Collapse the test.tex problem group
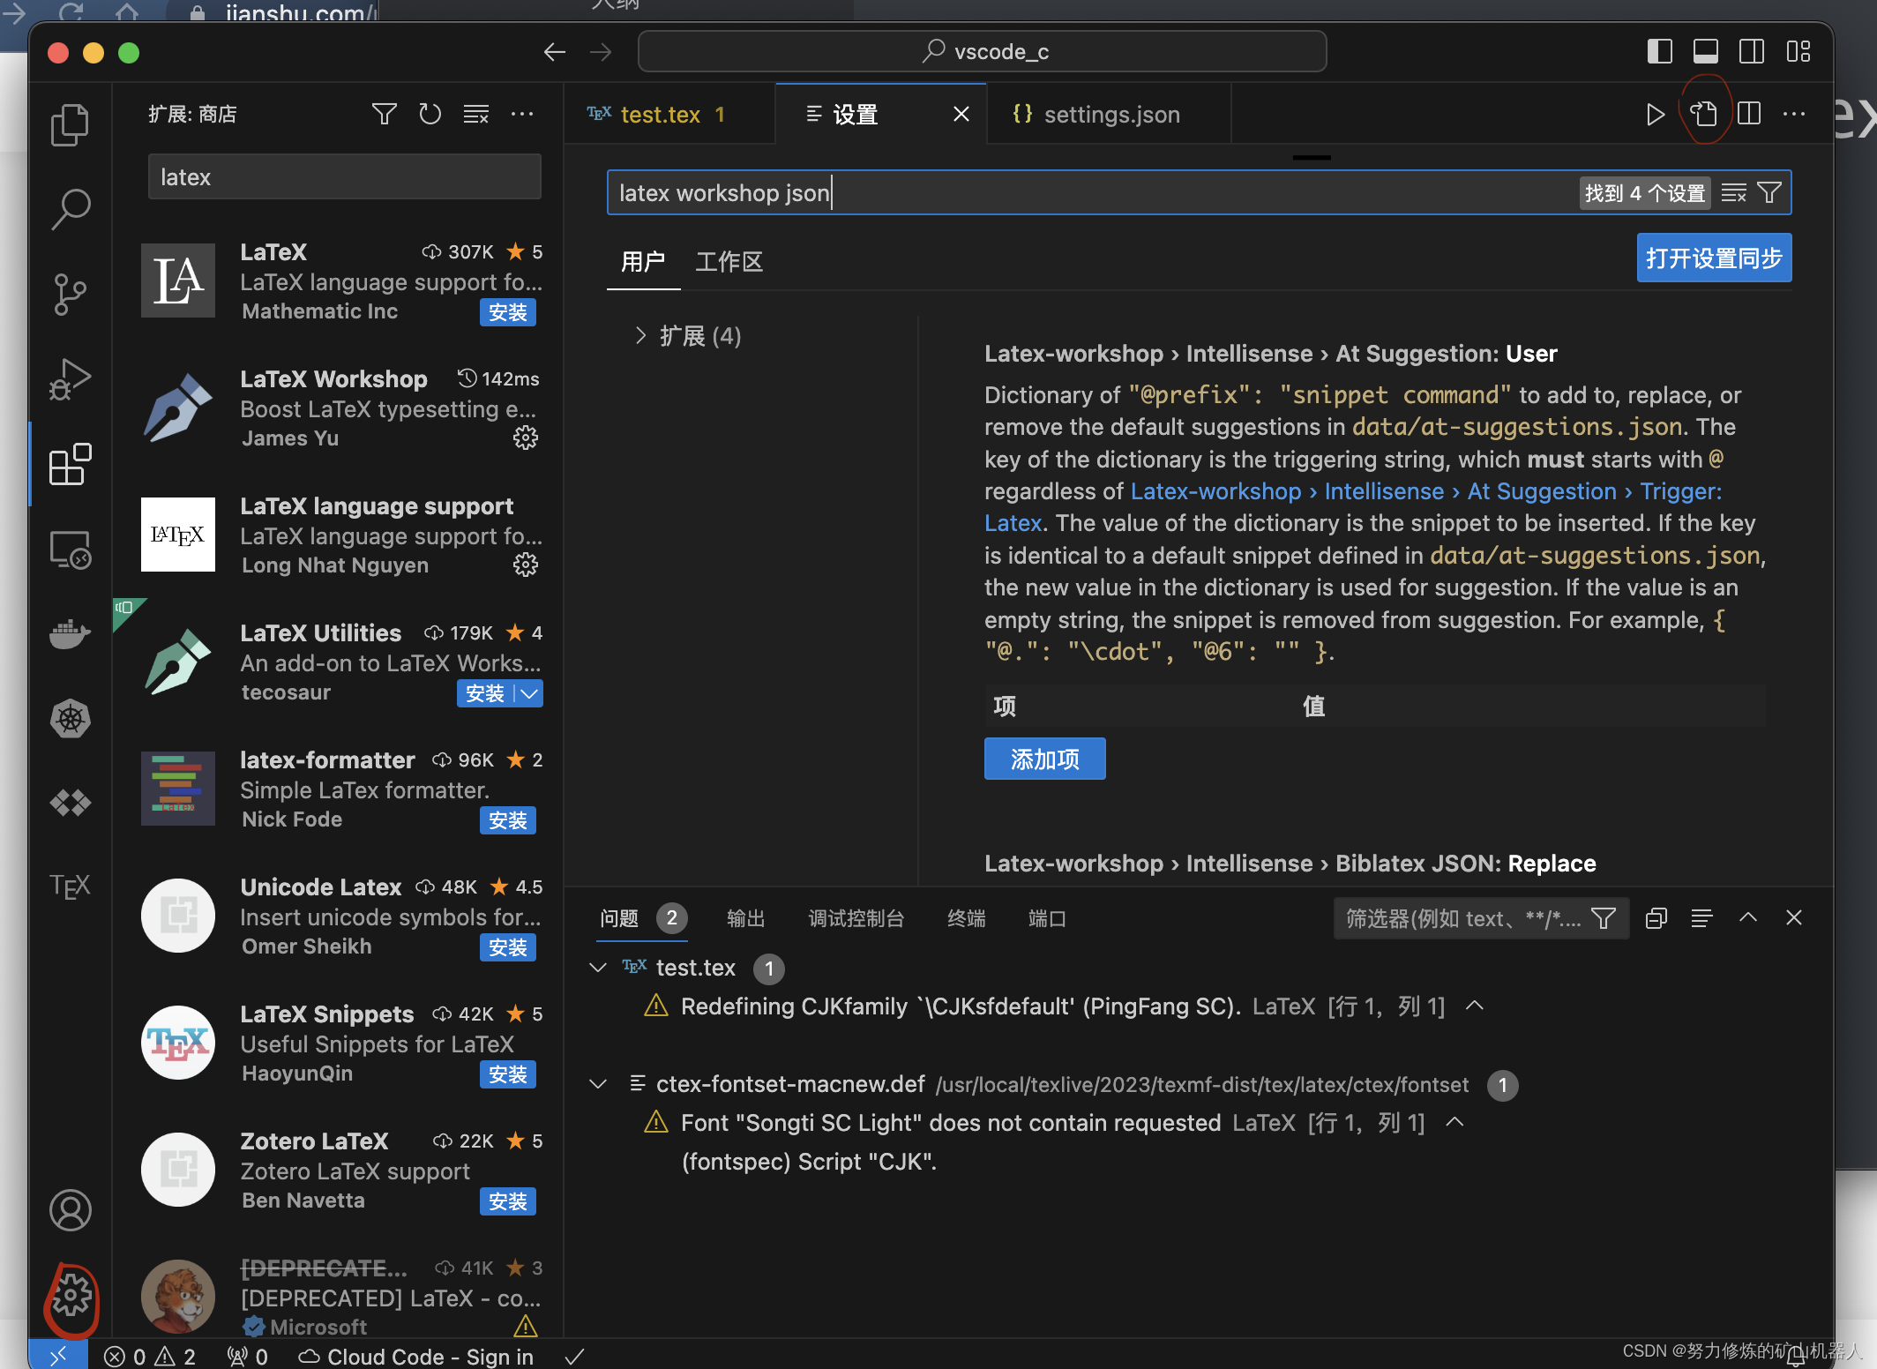Viewport: 1877px width, 1369px height. pyautogui.click(x=598, y=968)
